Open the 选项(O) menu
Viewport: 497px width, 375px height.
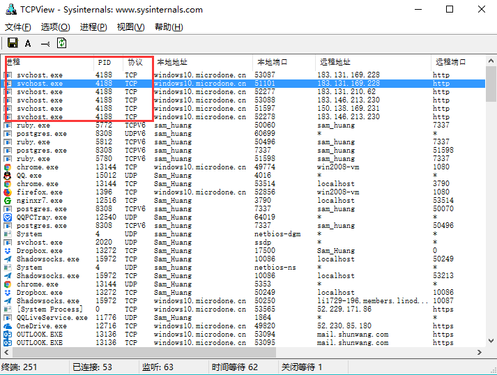[55, 27]
